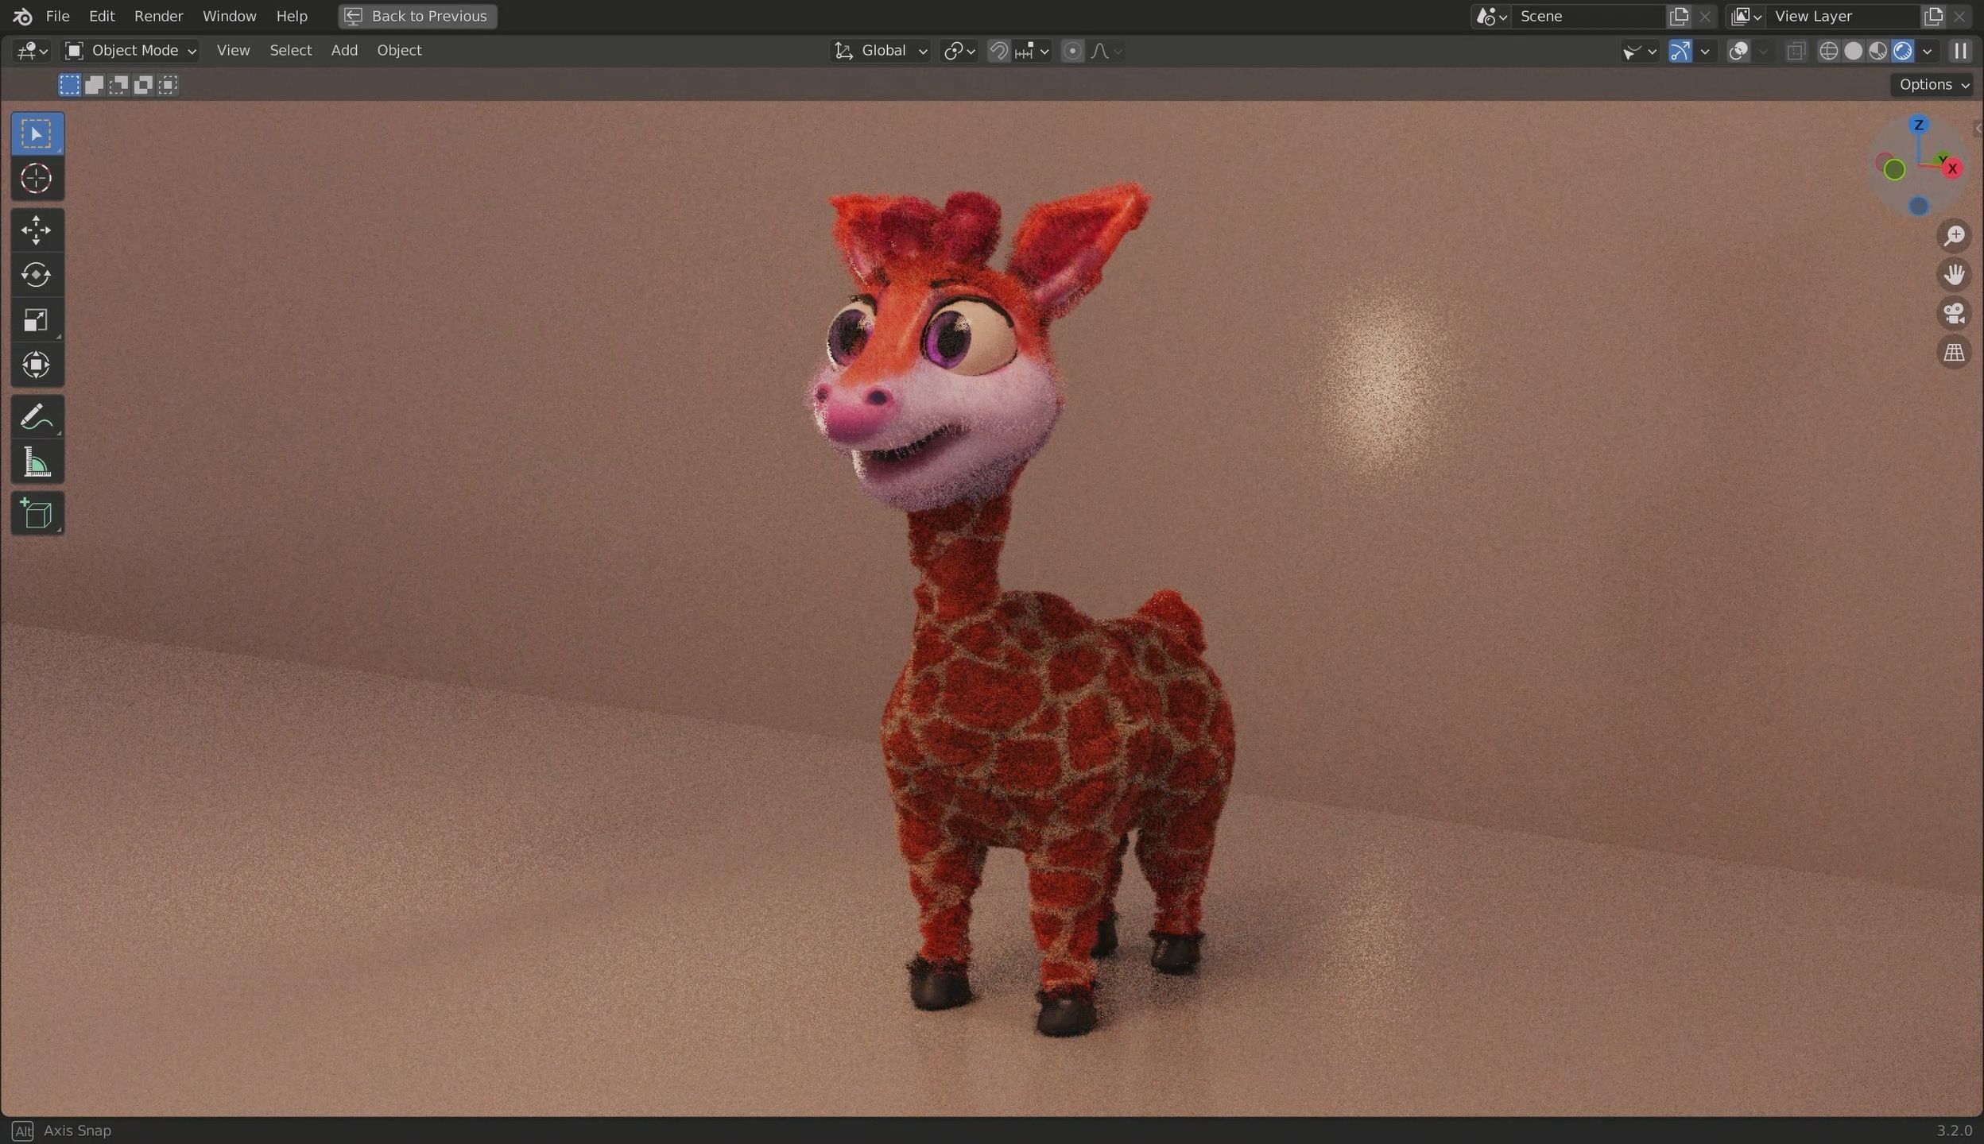Open the View menu in header
The height and width of the screenshot is (1144, 1984).
pyautogui.click(x=233, y=51)
